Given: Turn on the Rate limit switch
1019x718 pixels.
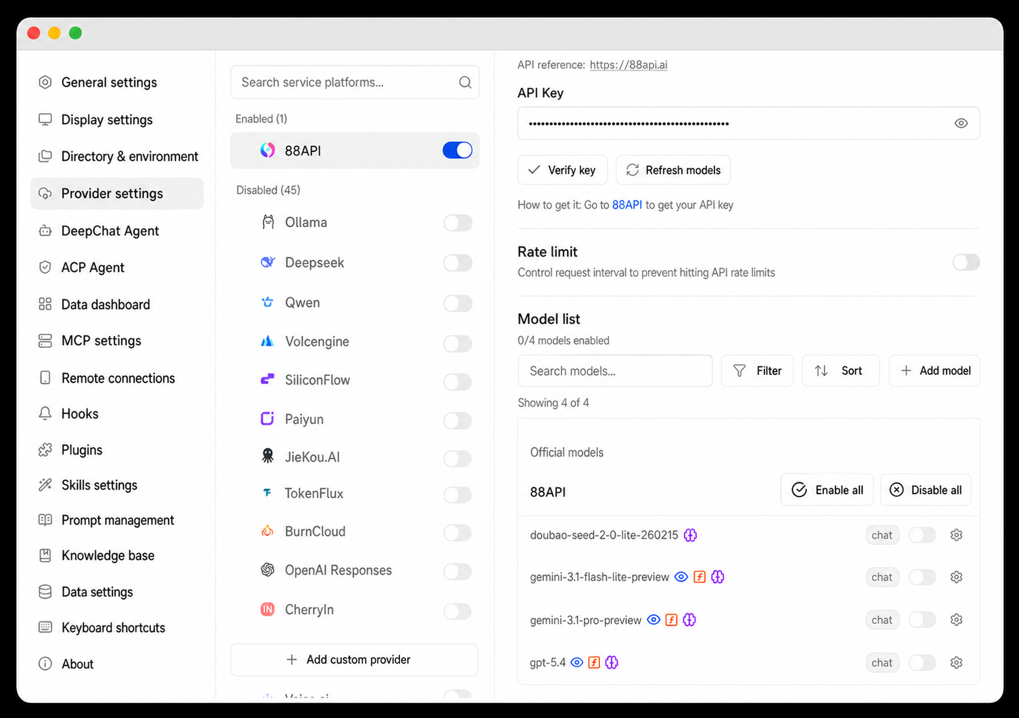Looking at the screenshot, I should pyautogui.click(x=966, y=262).
